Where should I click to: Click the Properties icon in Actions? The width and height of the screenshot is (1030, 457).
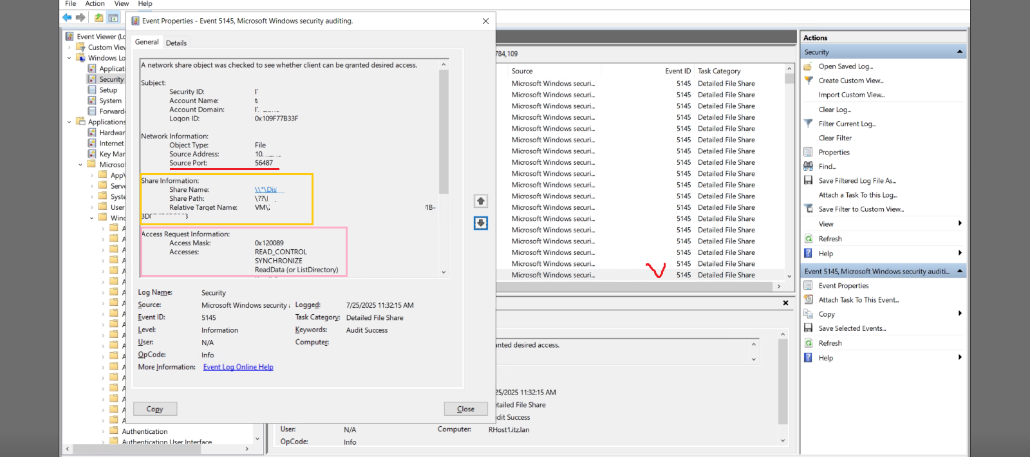click(808, 153)
